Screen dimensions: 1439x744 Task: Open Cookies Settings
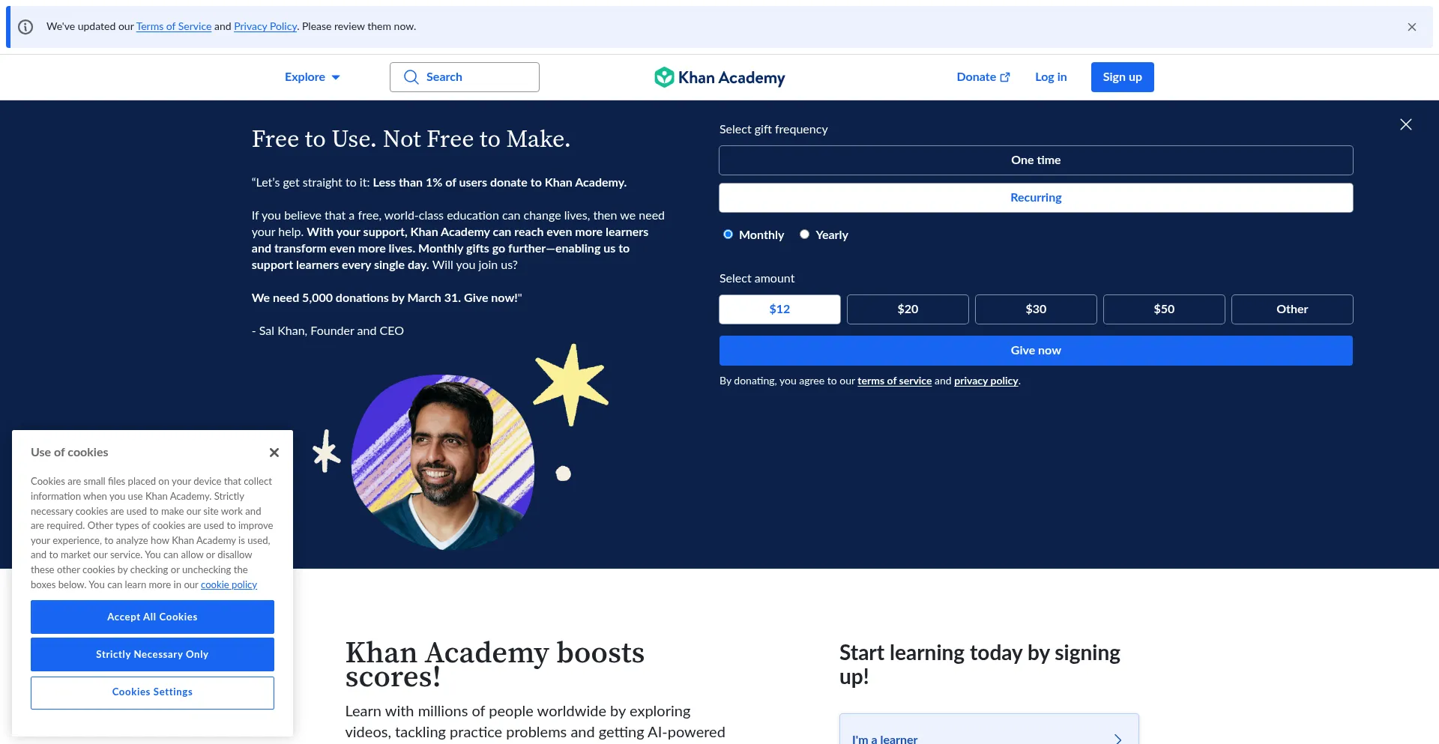pyautogui.click(x=152, y=692)
